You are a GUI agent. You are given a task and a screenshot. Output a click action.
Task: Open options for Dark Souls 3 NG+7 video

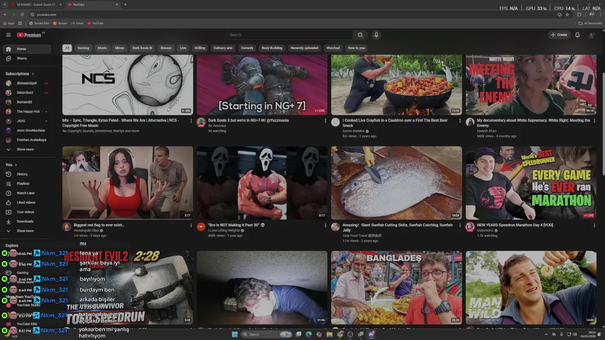(x=325, y=121)
